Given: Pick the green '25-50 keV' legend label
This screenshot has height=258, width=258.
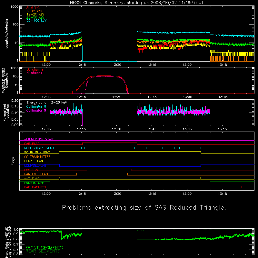Looking at the screenshot, I should [35, 17].
